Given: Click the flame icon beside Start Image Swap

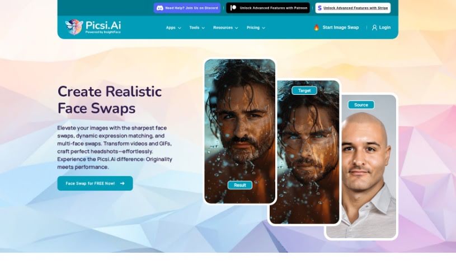Looking at the screenshot, I should coord(317,27).
